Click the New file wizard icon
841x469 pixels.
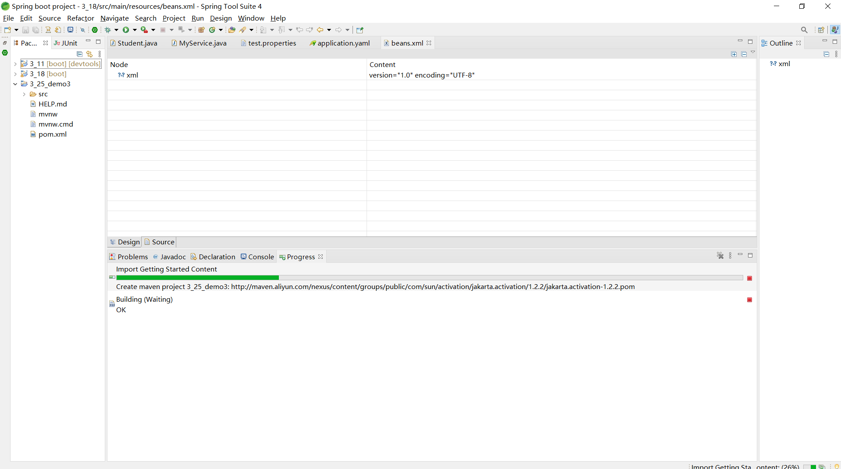[x=7, y=30]
